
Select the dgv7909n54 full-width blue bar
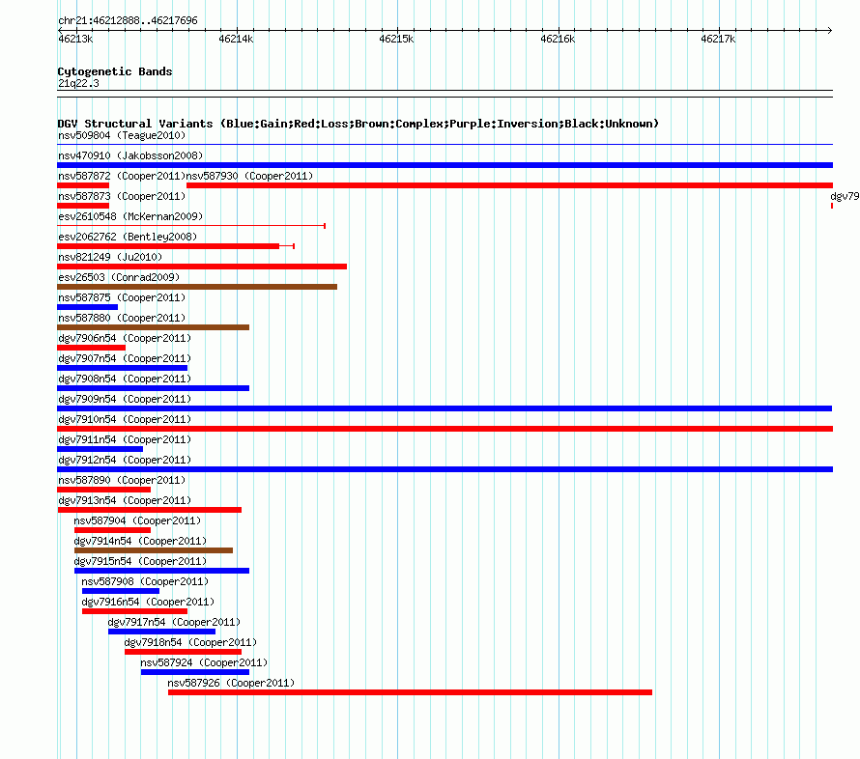[x=444, y=408]
